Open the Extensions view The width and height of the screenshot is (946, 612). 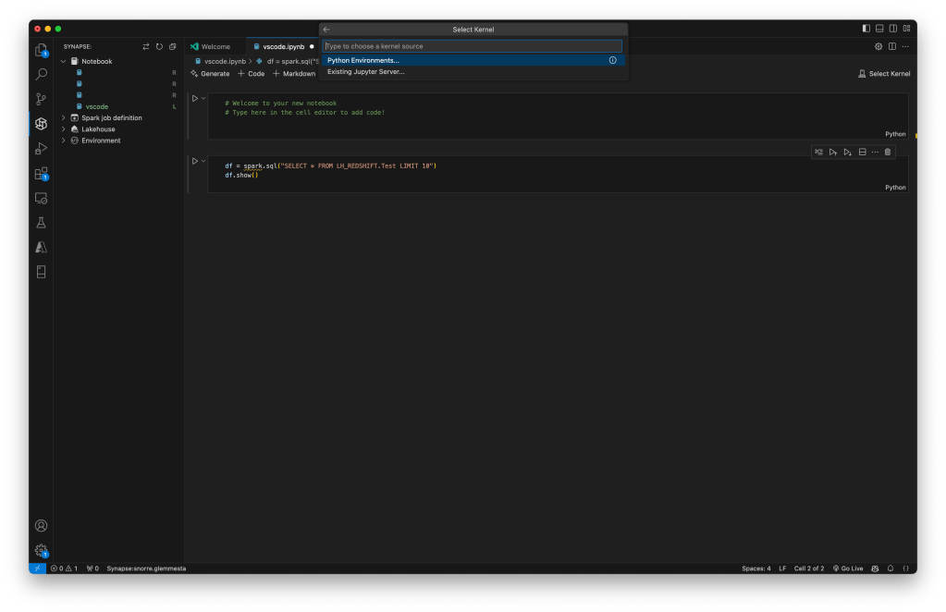pyautogui.click(x=41, y=173)
